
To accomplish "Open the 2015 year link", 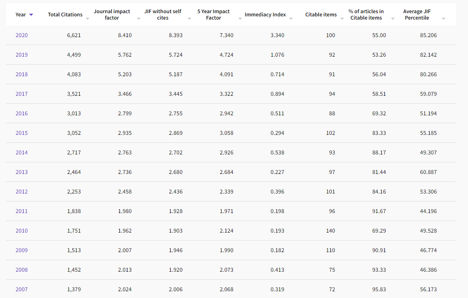I will tap(22, 133).
